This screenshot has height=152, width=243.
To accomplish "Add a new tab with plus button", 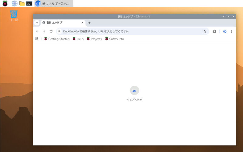I will click(x=89, y=23).
